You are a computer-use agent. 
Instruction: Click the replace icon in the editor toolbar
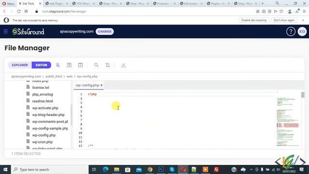pos(108,65)
